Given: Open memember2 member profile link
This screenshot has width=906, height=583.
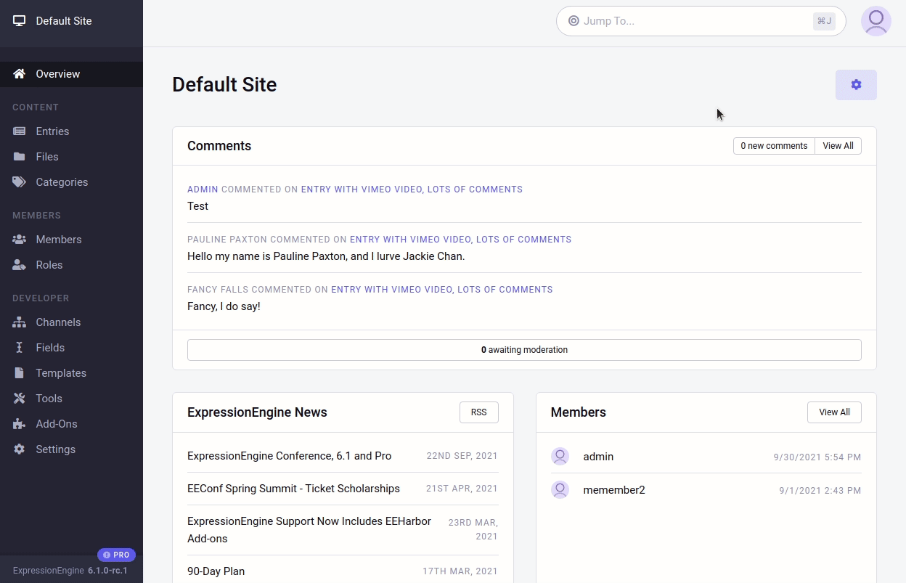Looking at the screenshot, I should 614,490.
